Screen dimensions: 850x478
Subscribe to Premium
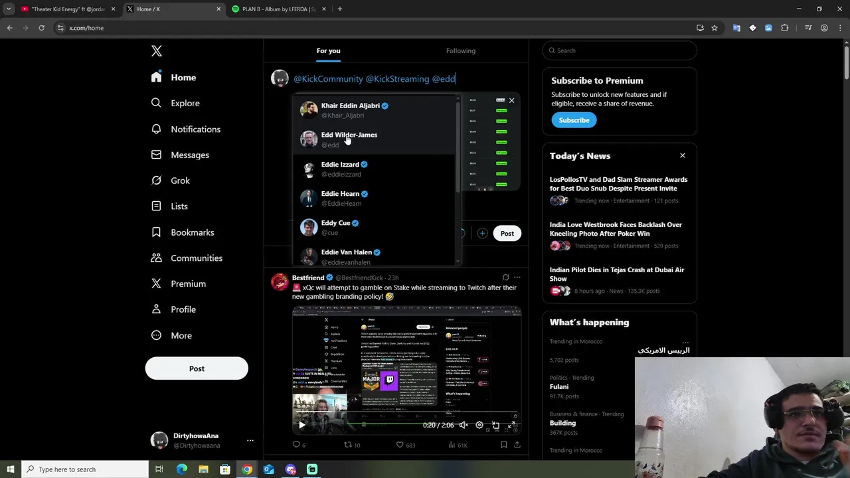574,120
